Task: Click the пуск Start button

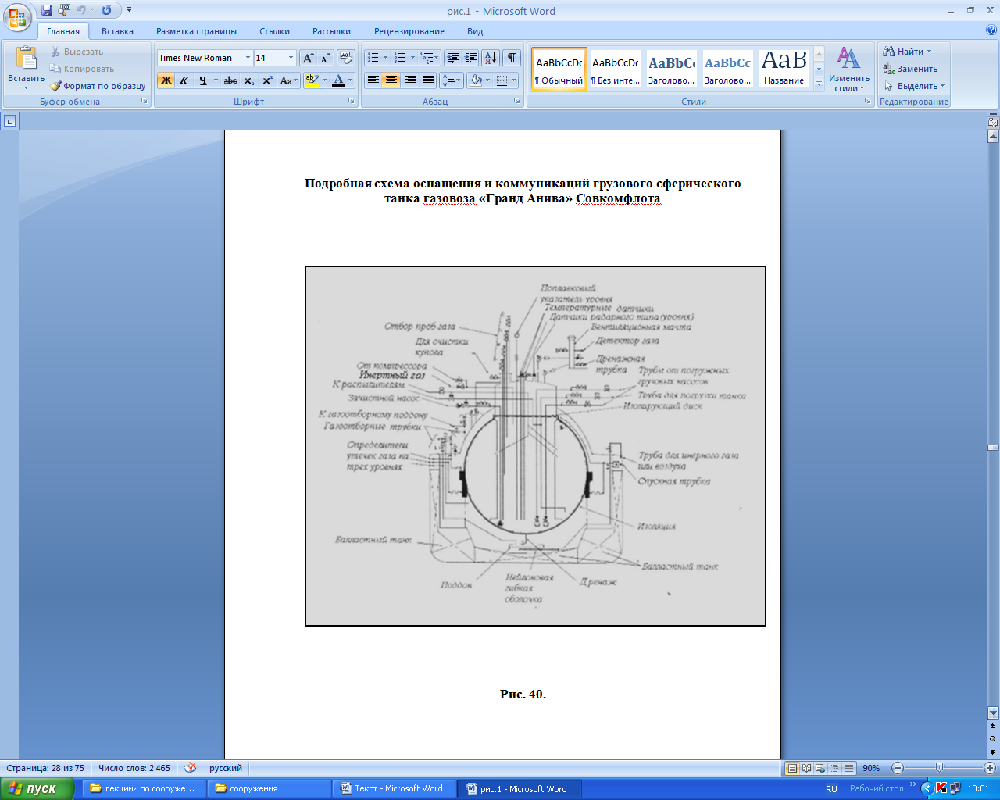Action: (x=37, y=788)
